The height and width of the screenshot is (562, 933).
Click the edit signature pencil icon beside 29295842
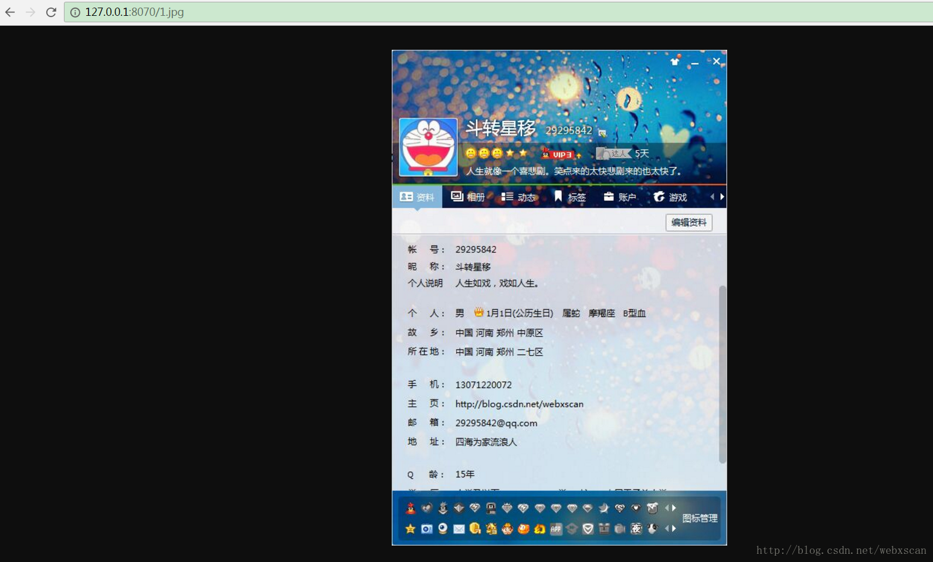point(602,133)
